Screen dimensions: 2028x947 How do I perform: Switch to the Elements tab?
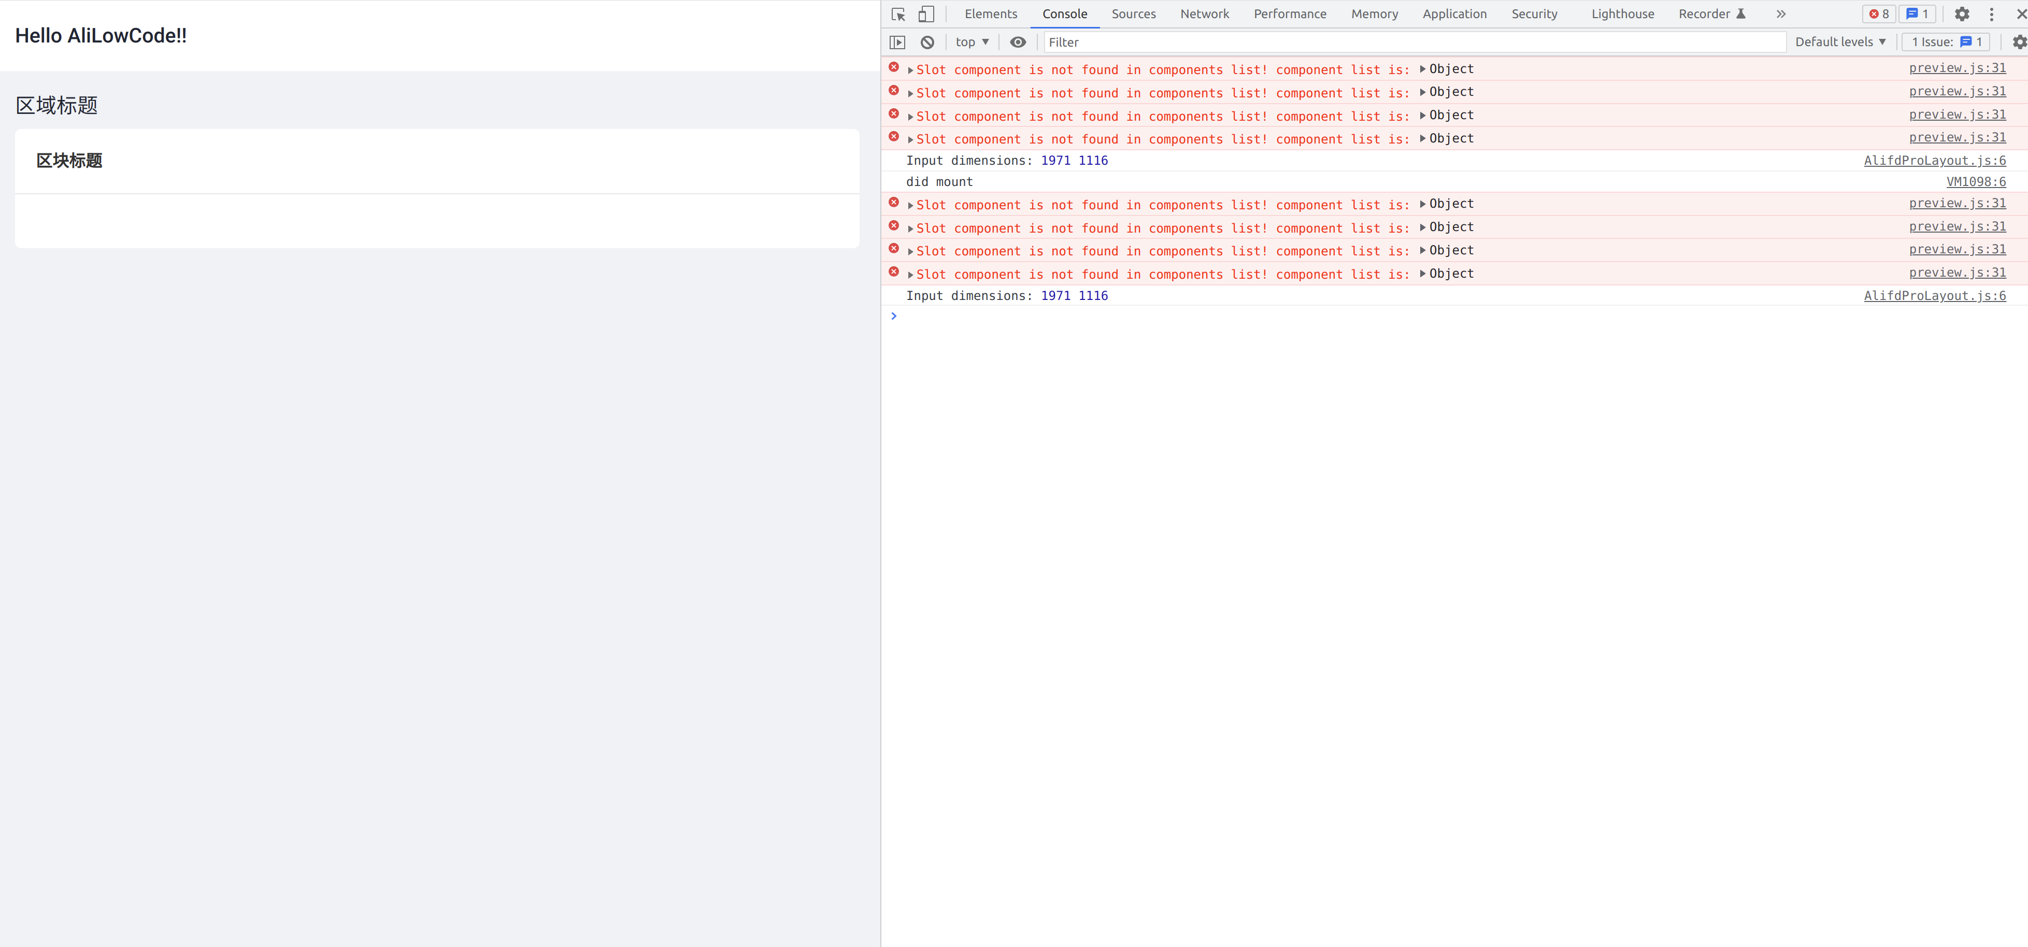[990, 14]
